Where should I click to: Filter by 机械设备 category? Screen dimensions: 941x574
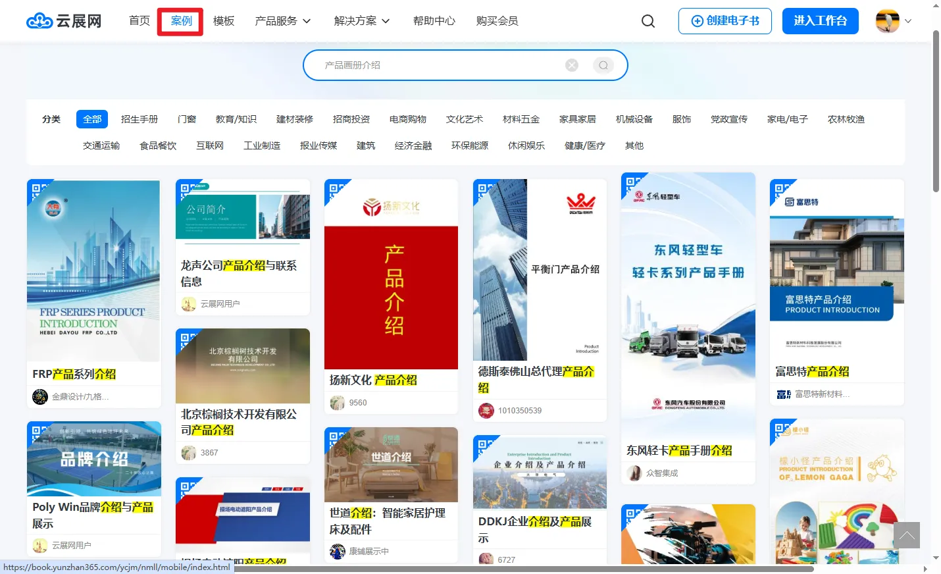click(634, 119)
